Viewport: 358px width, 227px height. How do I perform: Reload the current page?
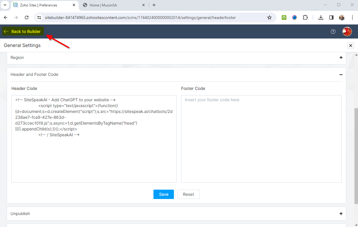click(27, 18)
